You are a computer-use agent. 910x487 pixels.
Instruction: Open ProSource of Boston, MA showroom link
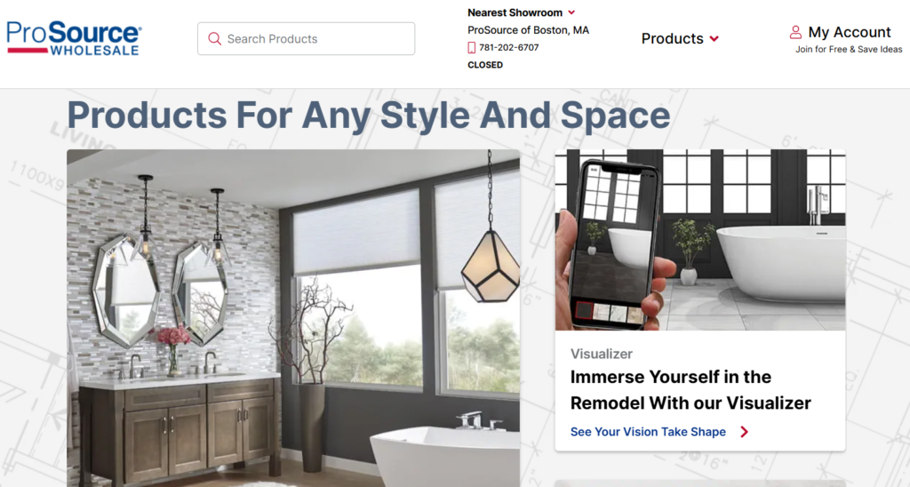click(x=528, y=30)
